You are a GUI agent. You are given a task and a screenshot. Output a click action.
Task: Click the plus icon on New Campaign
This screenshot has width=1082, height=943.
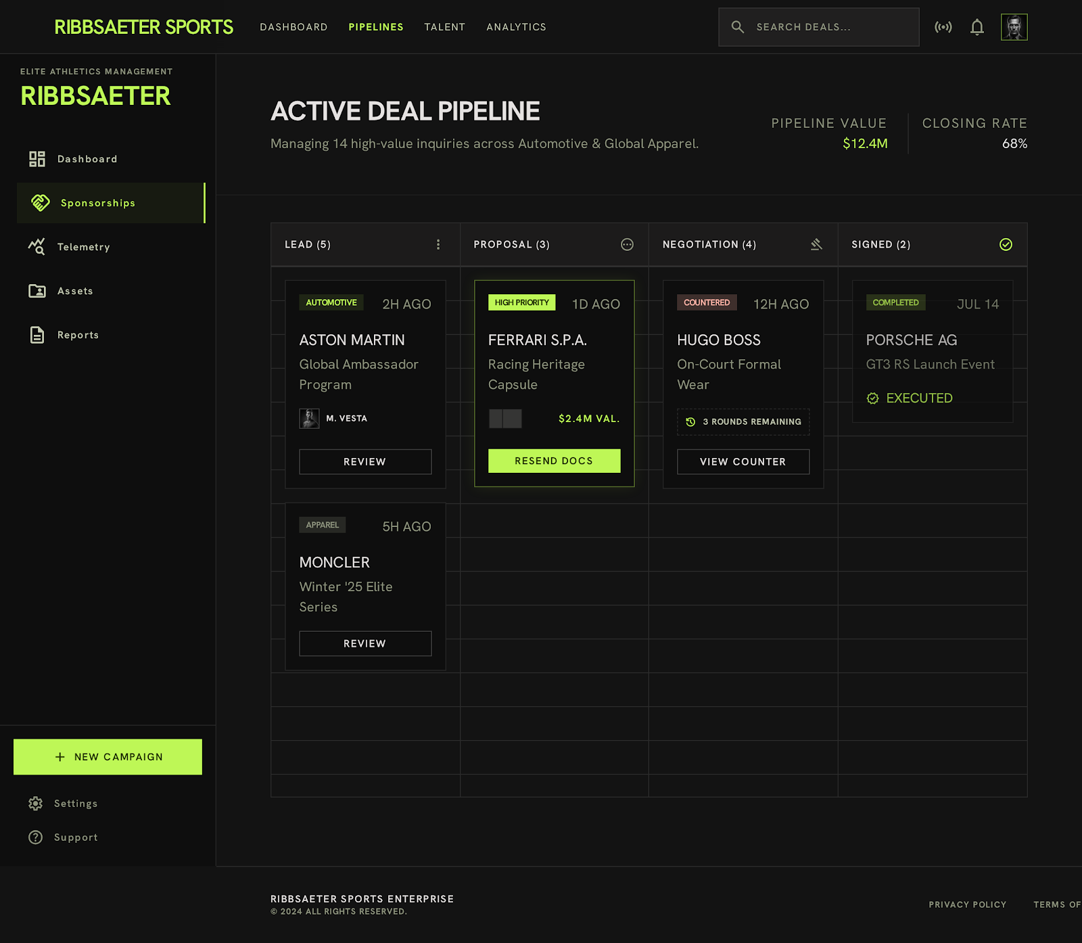60,757
